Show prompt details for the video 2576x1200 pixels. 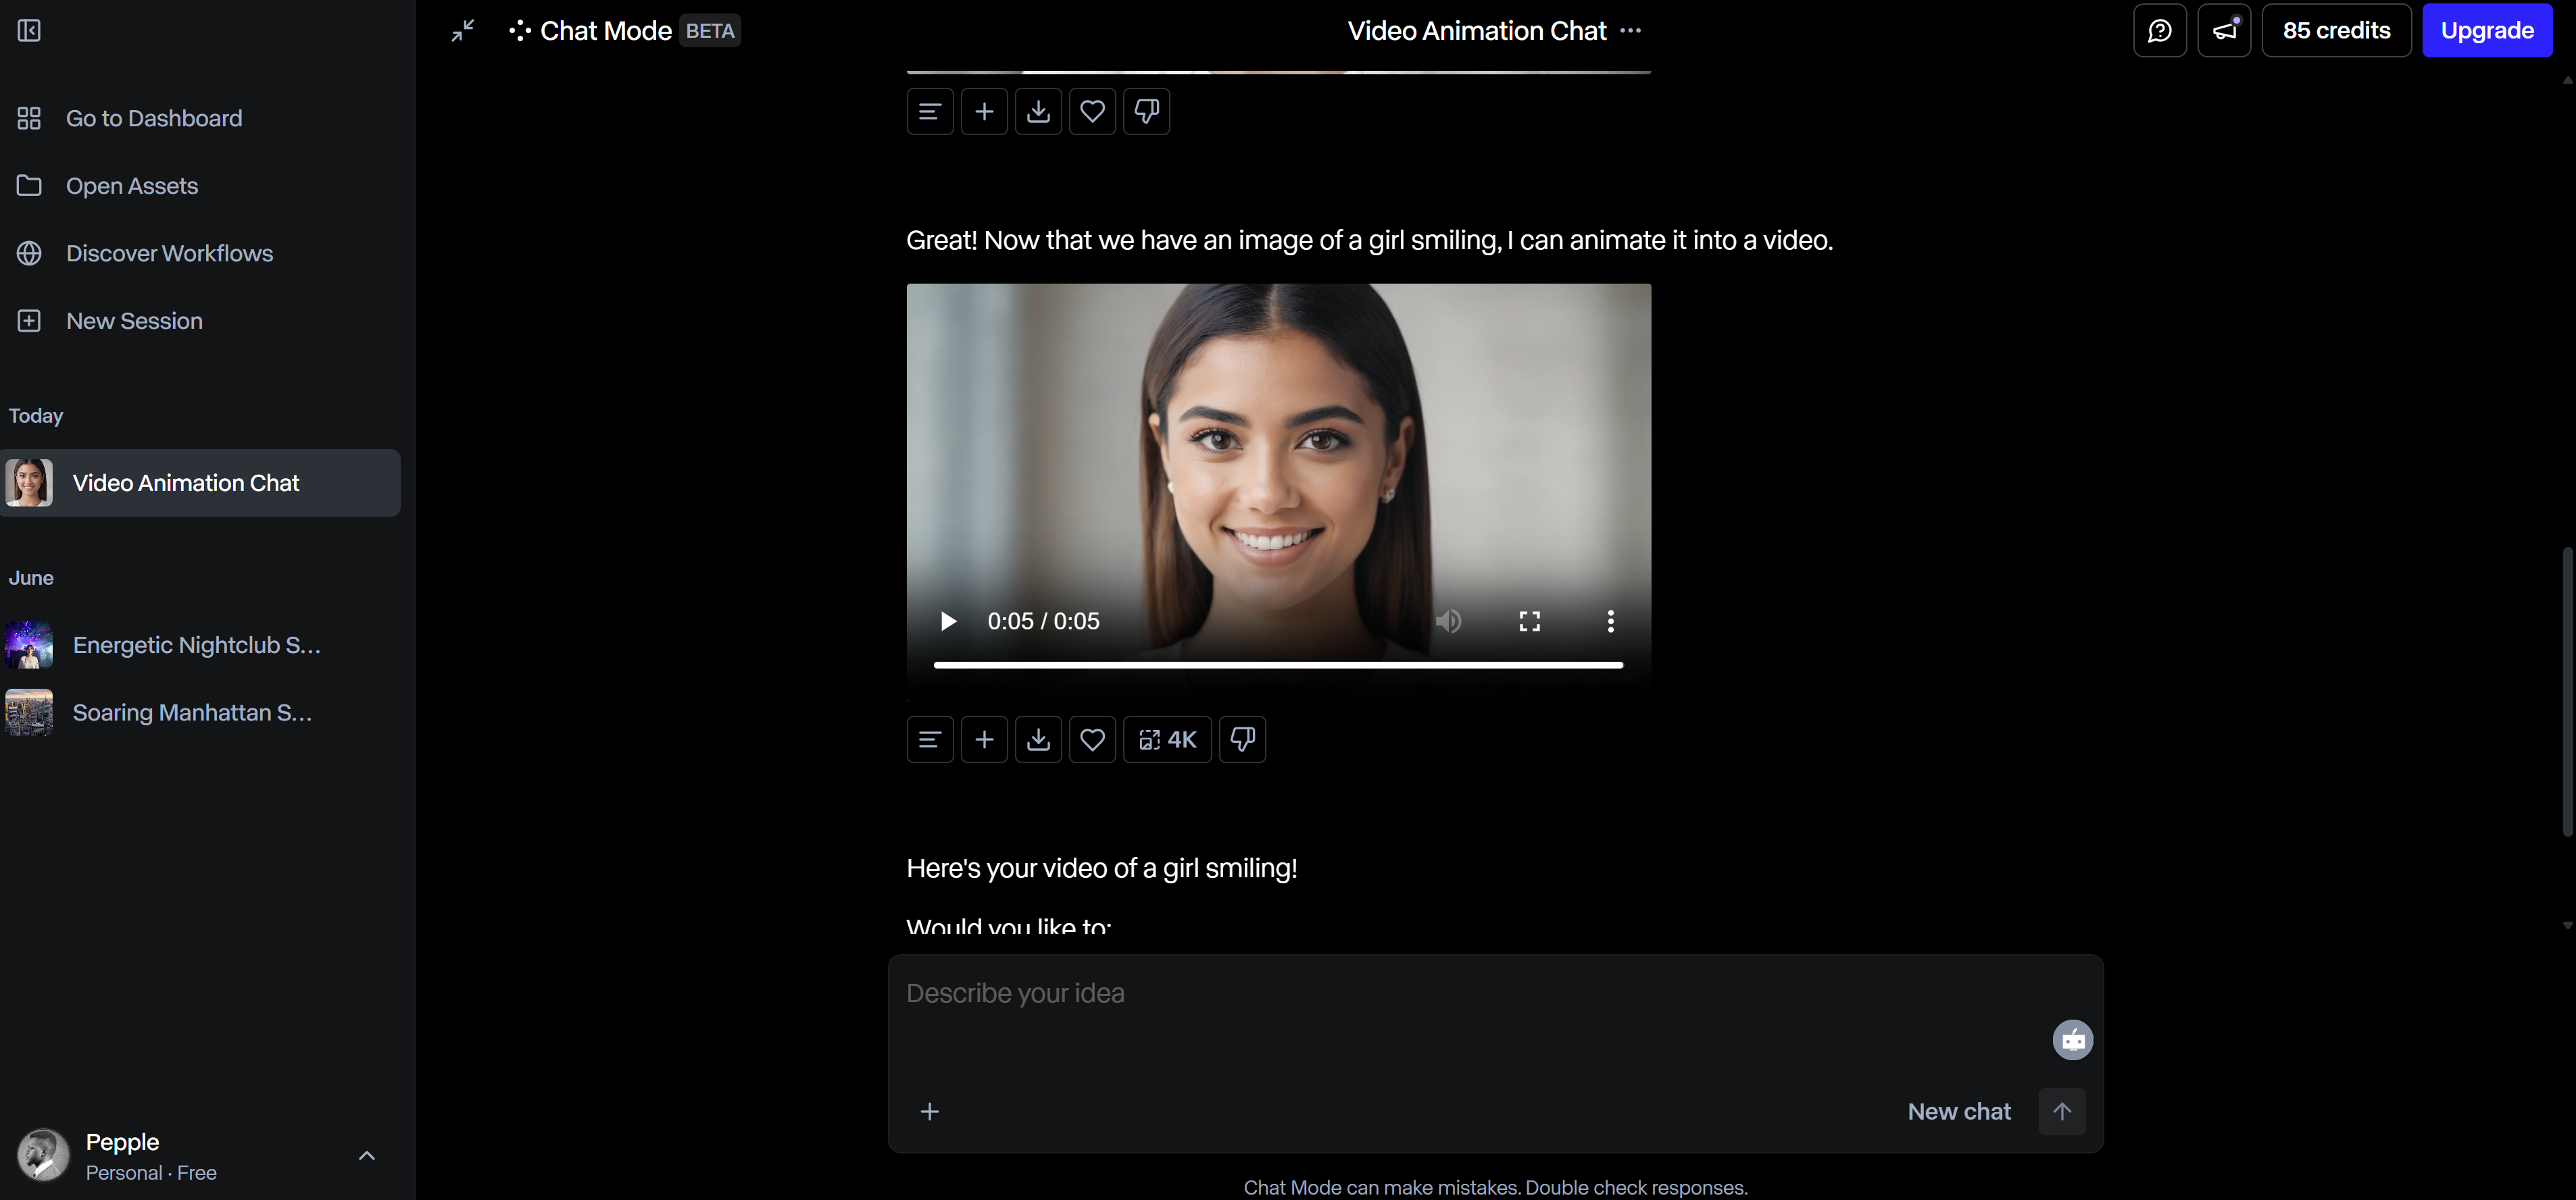click(x=929, y=739)
